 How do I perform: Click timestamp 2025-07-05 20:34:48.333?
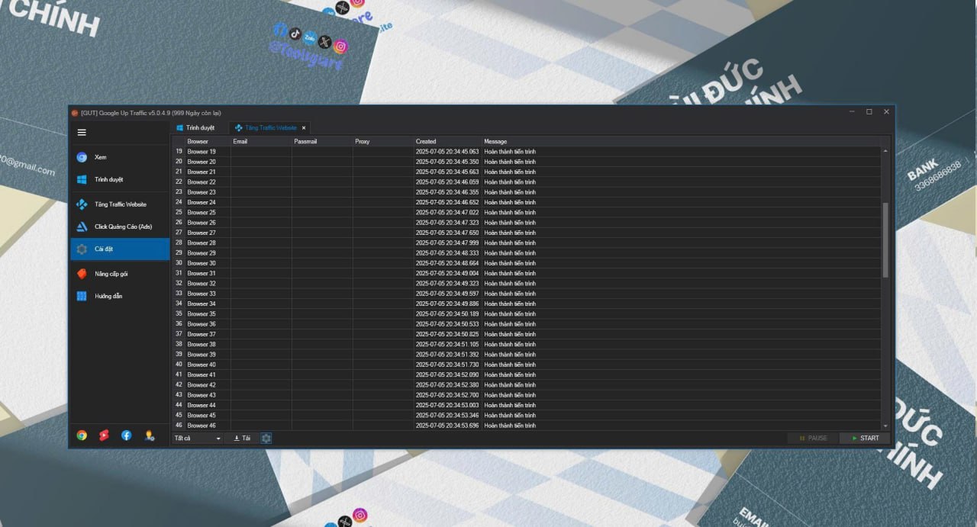click(447, 253)
